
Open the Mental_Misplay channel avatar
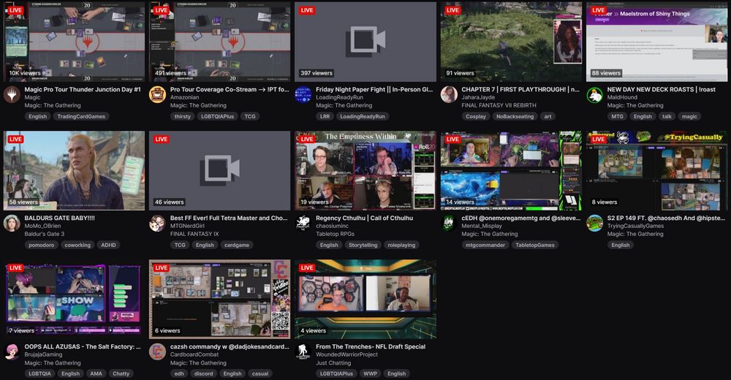pos(449,224)
